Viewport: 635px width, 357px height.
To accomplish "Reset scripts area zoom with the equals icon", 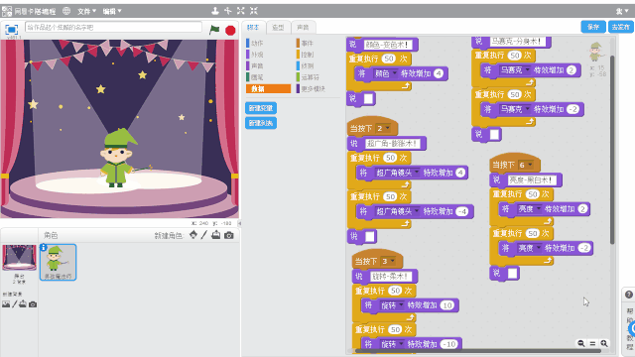I will tap(592, 344).
